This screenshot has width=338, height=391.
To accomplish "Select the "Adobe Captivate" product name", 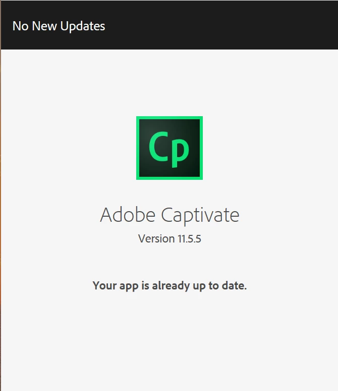I will 170,215.
